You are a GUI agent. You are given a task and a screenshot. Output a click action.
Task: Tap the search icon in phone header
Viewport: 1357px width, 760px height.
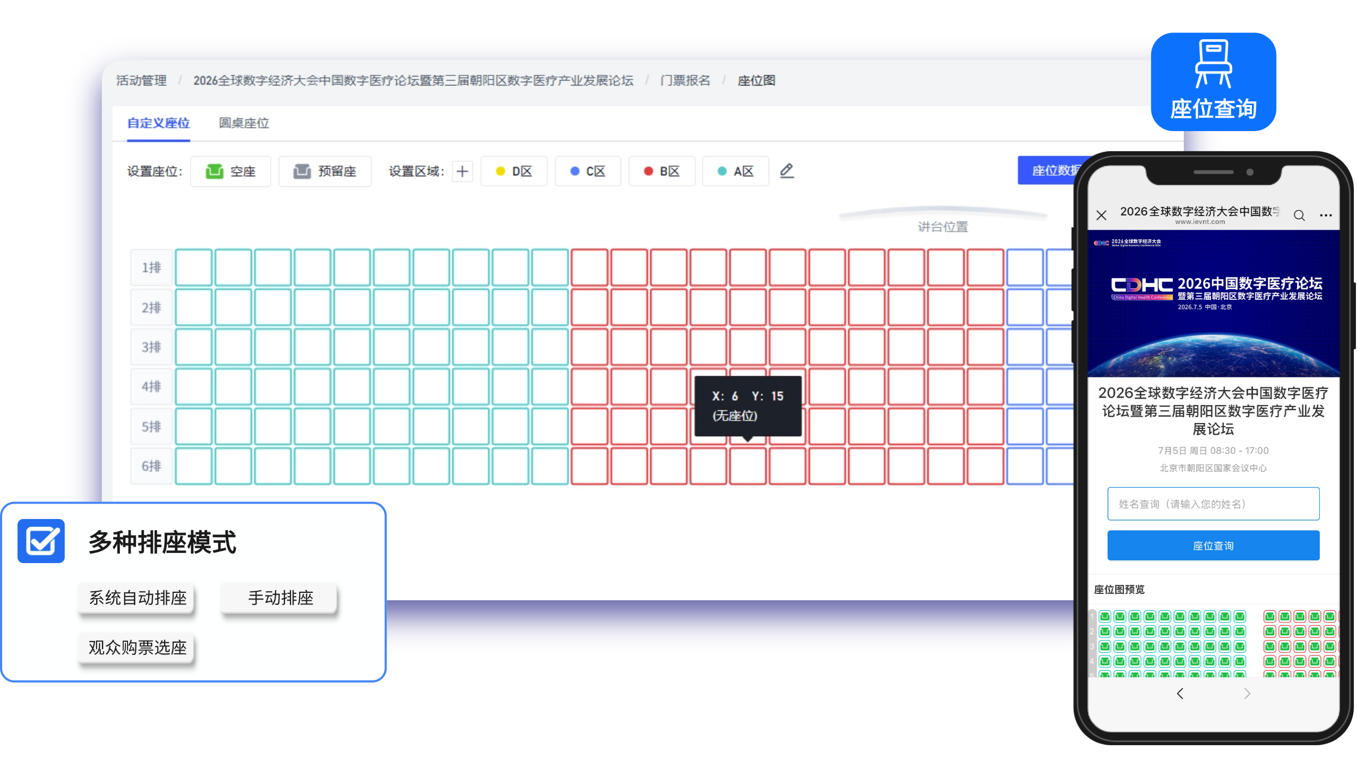point(1299,215)
